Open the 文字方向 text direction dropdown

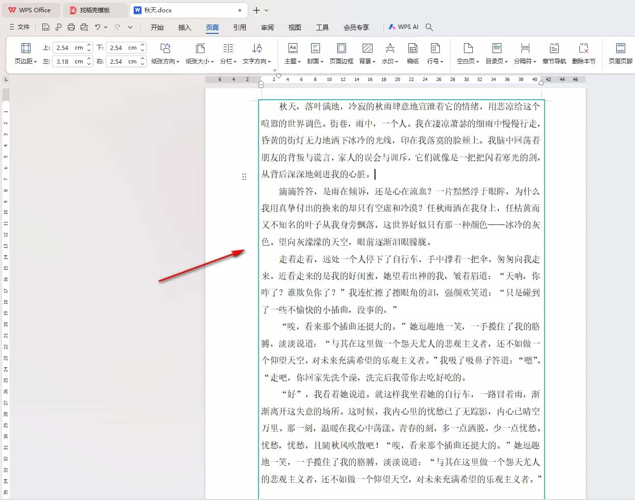[x=257, y=54]
